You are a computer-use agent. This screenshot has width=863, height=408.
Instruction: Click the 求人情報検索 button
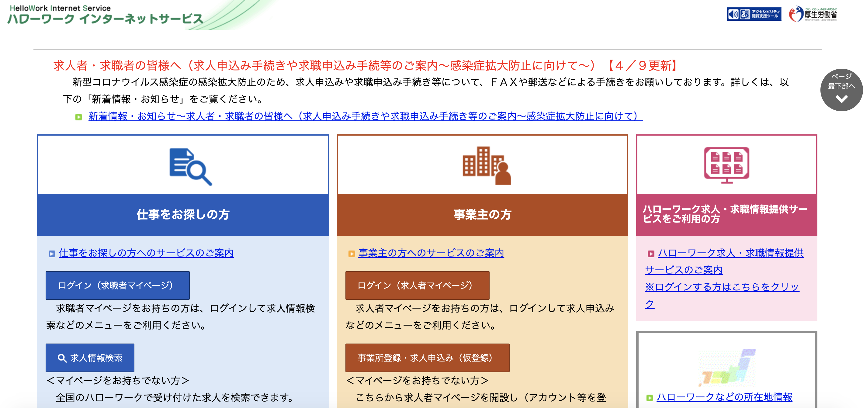point(90,358)
